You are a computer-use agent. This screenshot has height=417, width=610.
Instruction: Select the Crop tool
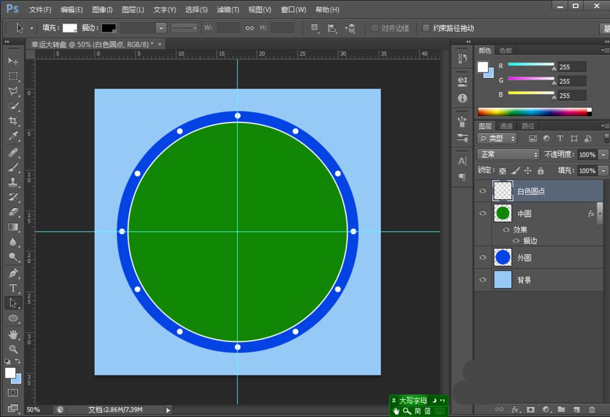(13, 121)
